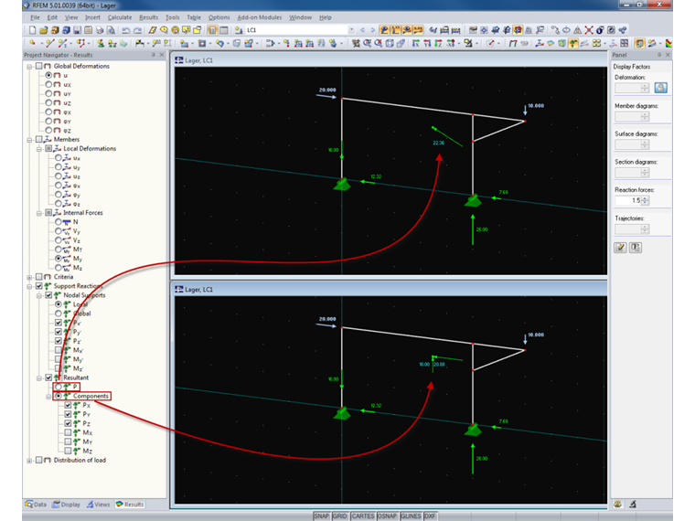Check the Resultant MX component checkbox

68,432
